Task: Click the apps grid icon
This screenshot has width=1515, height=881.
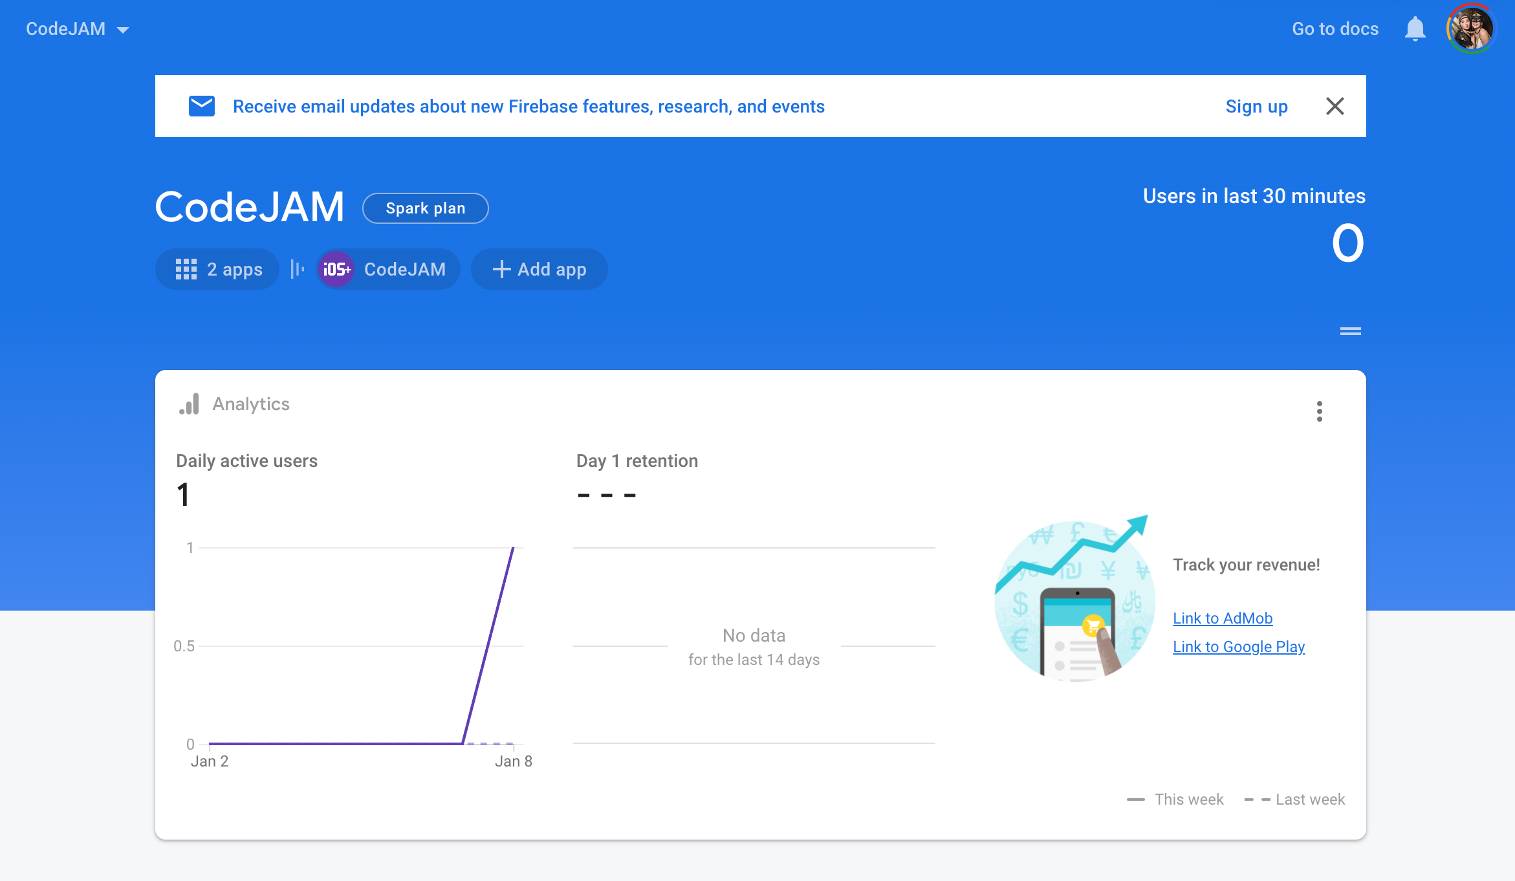Action: click(186, 269)
